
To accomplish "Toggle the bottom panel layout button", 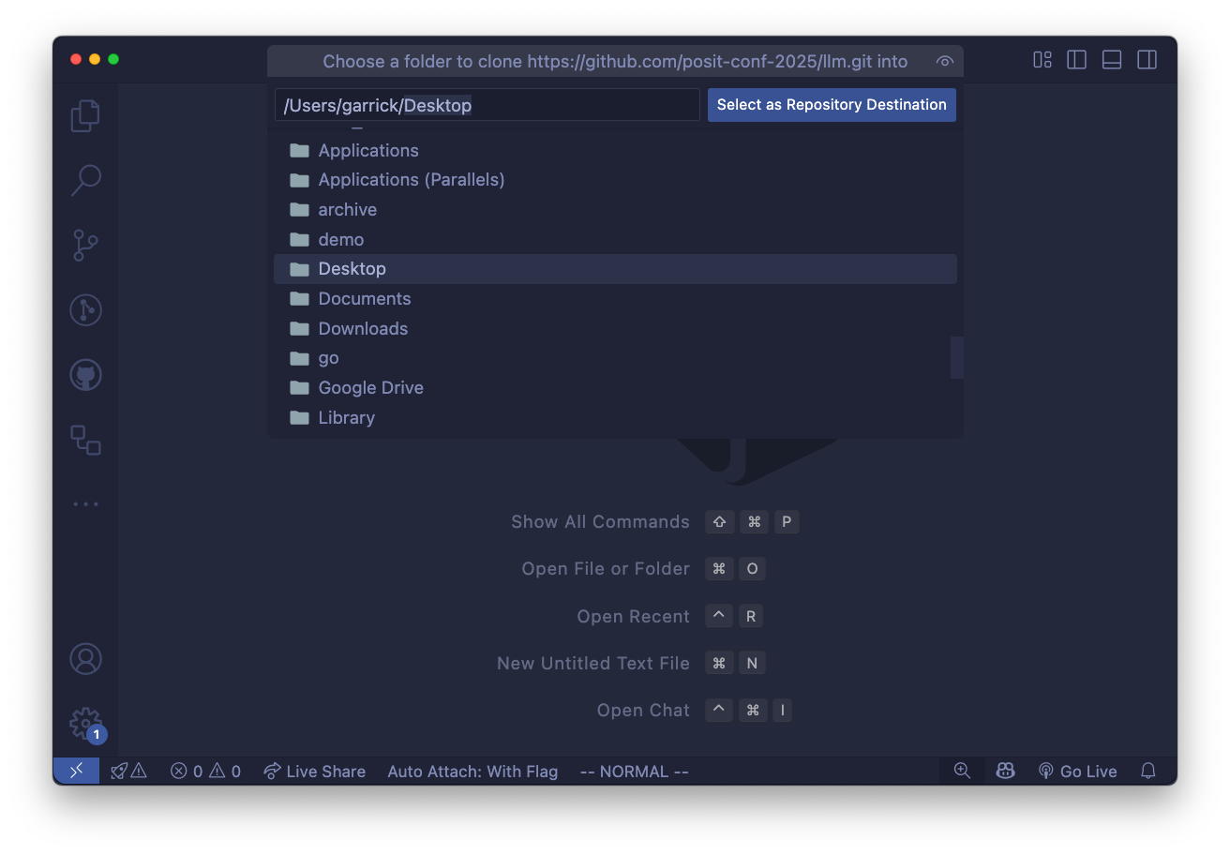I will point(1112,60).
